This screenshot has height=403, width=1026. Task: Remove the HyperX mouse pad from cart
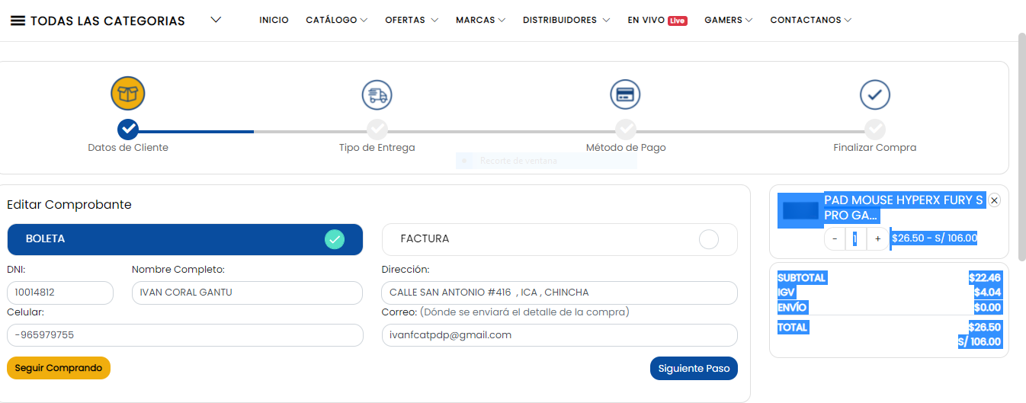994,200
